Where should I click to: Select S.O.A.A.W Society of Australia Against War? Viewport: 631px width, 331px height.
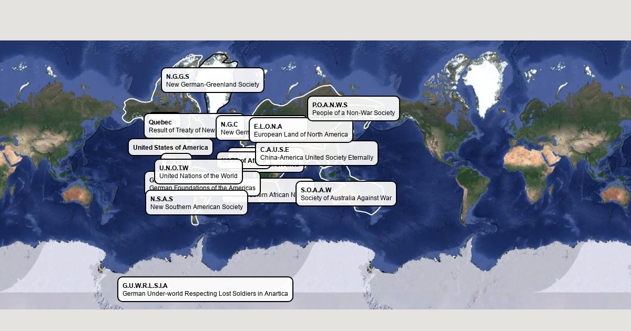tap(346, 194)
